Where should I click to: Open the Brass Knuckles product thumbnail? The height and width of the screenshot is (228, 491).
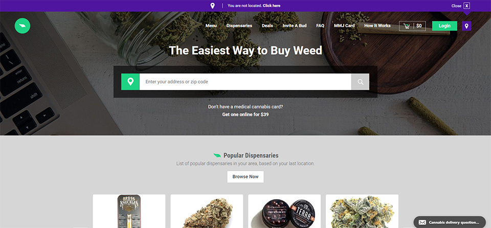pyautogui.click(x=129, y=211)
